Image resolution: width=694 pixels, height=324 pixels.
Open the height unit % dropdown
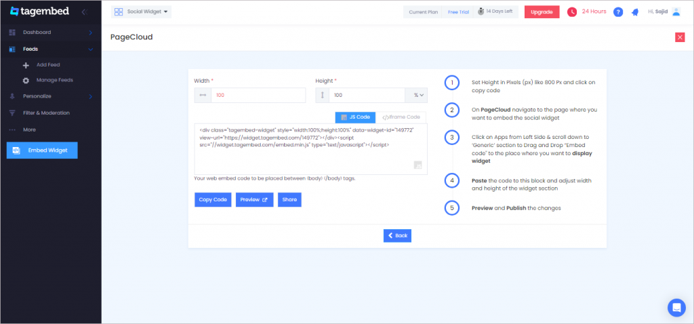(416, 95)
